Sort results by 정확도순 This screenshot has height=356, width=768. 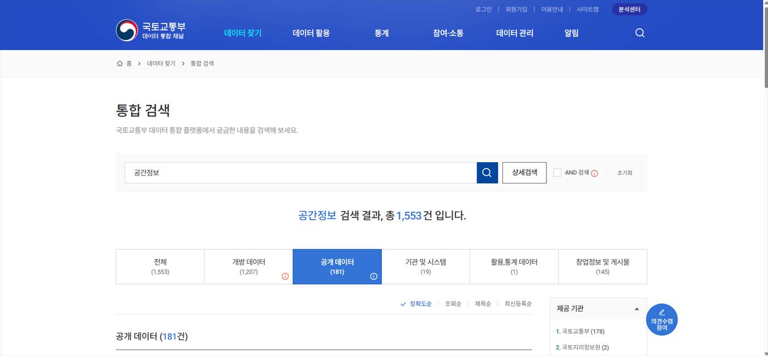(416, 303)
